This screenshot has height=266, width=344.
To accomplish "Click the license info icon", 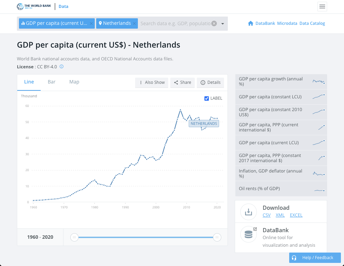I will click(62, 67).
